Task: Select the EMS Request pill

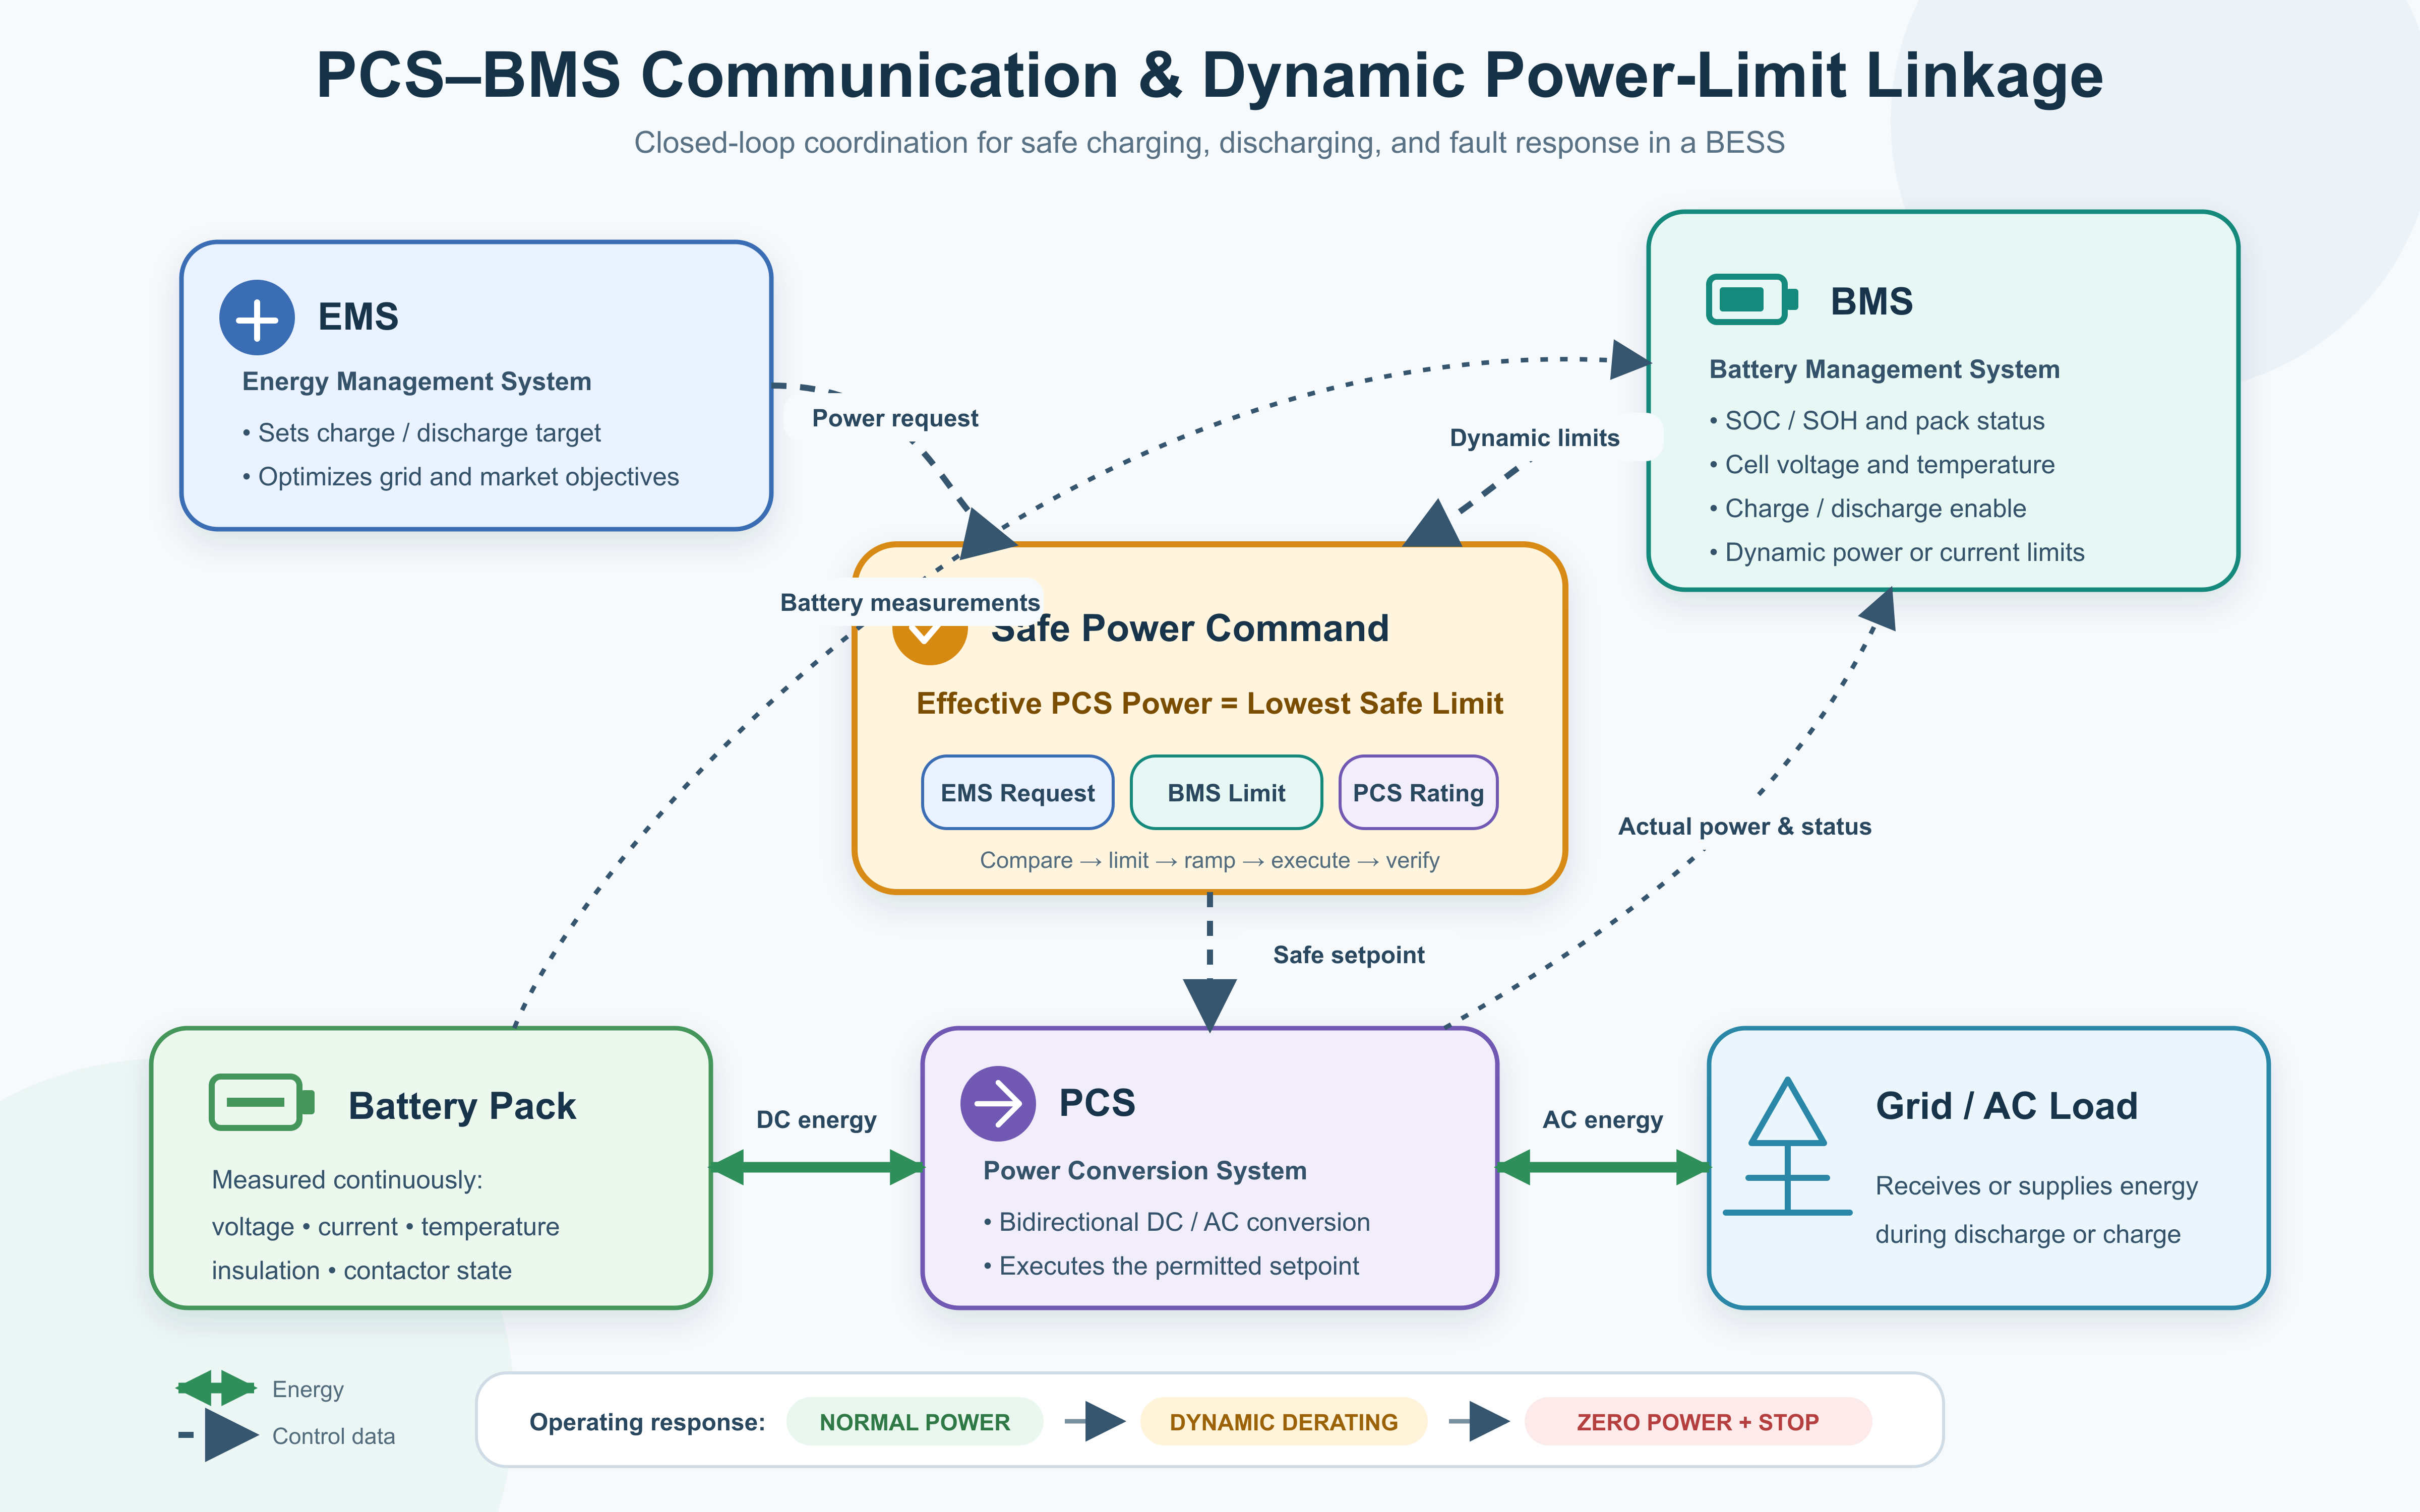Action: [x=1017, y=792]
